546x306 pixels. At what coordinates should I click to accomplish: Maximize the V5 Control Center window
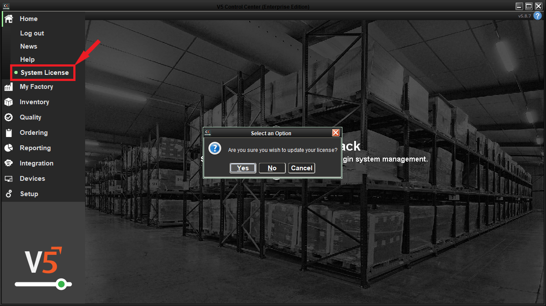point(529,6)
